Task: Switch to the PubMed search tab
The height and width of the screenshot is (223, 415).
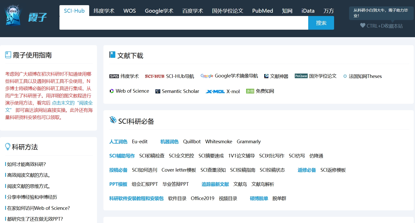Action: 262,11
